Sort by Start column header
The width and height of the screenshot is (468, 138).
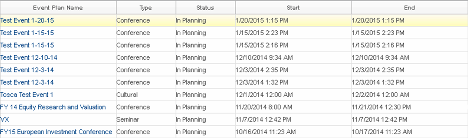[x=293, y=7]
